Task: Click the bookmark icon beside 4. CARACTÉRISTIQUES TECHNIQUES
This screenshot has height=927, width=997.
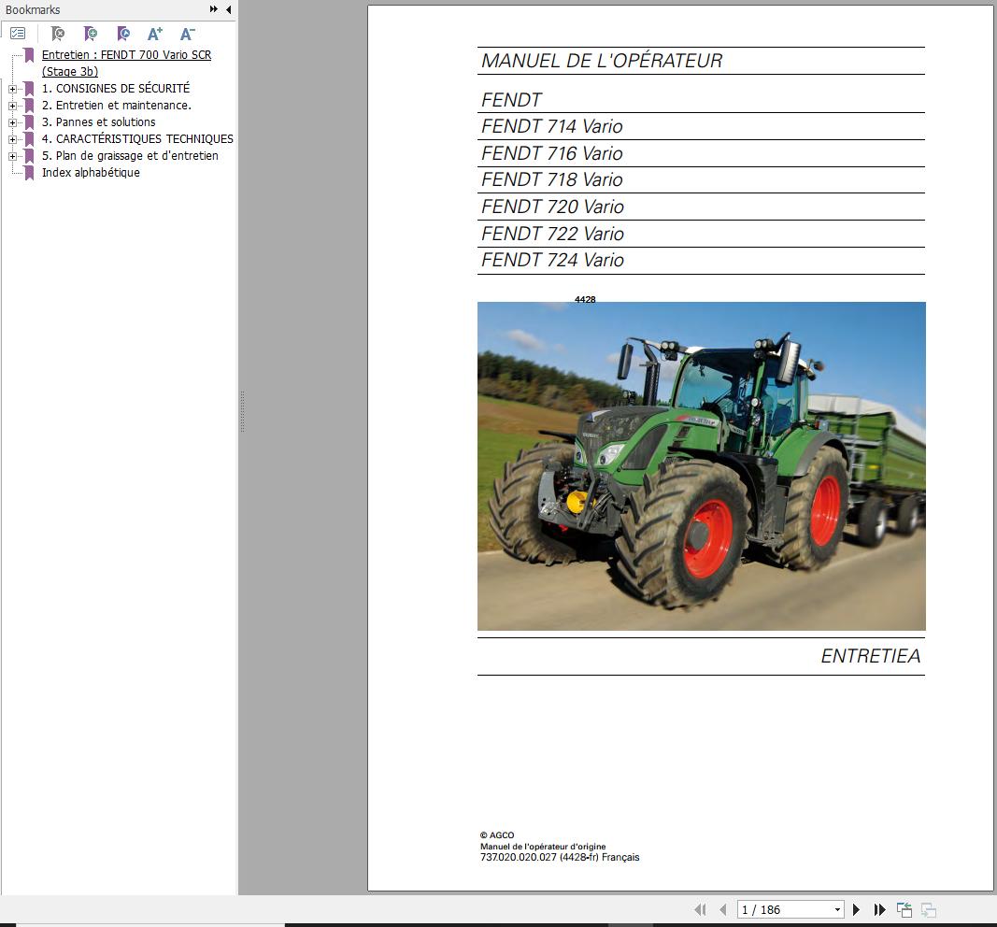Action: pos(29,138)
